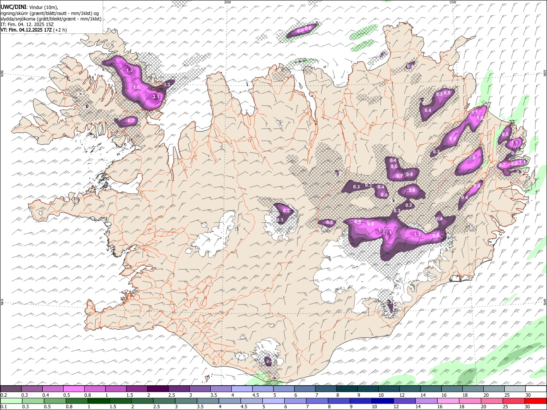Click the 20W longitude label at top
Image resolution: width=547 pixels, height=410 pixels.
pos(227,2)
